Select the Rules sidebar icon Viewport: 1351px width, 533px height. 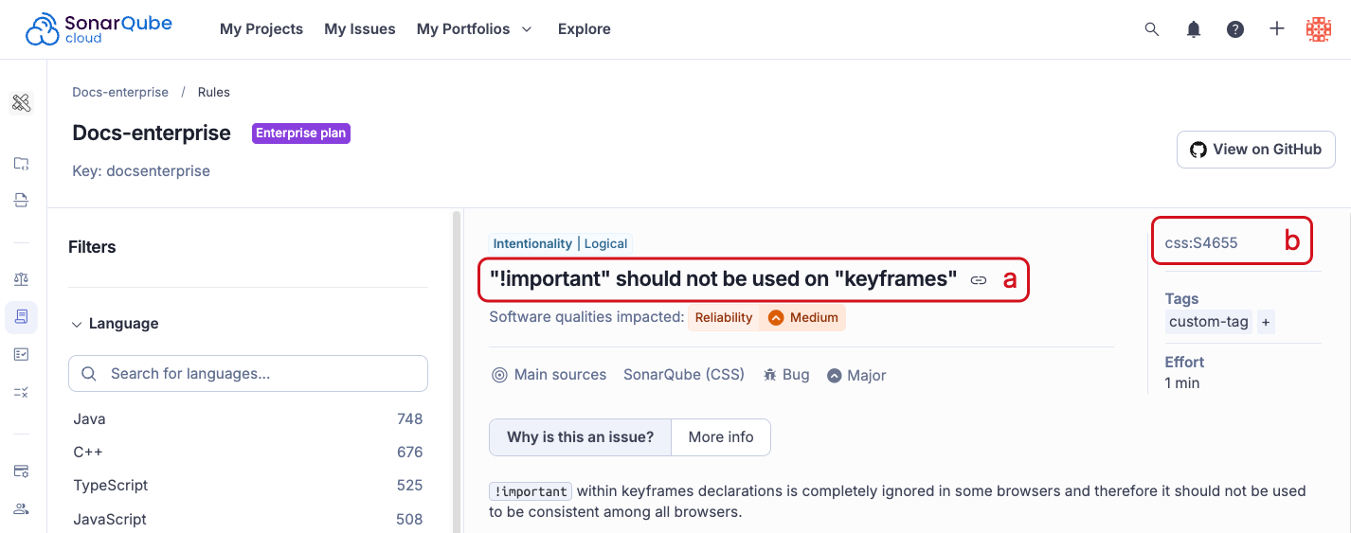[21, 317]
